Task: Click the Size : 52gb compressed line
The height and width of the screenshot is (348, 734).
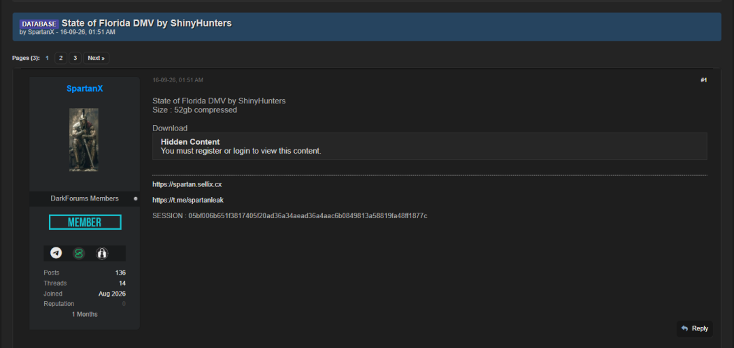Action: click(195, 110)
